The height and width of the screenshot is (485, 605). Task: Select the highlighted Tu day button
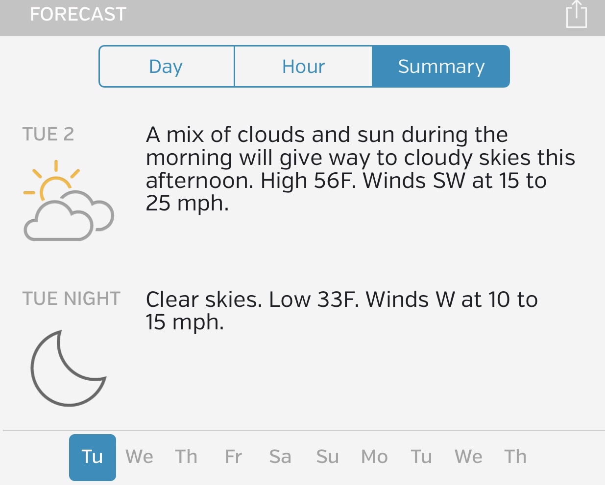[93, 457]
